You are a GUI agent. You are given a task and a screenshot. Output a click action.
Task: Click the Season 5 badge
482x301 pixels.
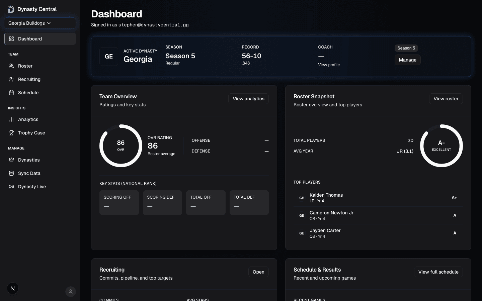point(406,48)
